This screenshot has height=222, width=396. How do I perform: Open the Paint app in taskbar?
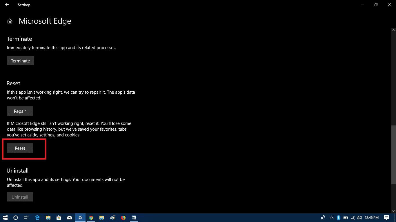click(112, 218)
